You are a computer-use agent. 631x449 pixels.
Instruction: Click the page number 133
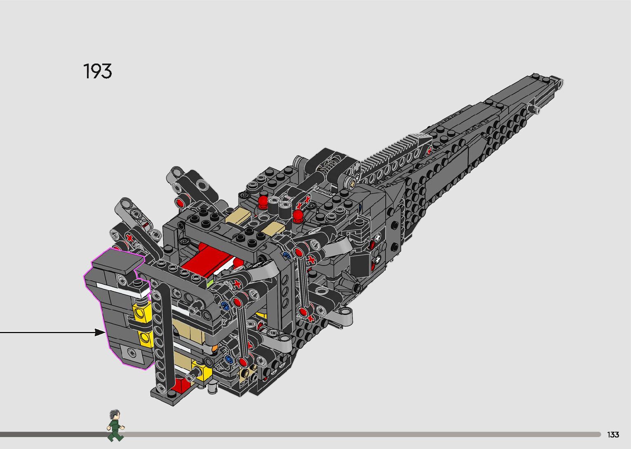[613, 435]
